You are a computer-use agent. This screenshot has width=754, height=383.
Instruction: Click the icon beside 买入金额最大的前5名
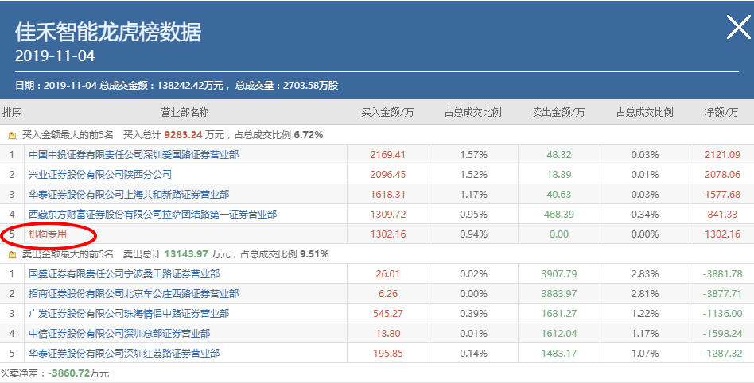(x=12, y=136)
